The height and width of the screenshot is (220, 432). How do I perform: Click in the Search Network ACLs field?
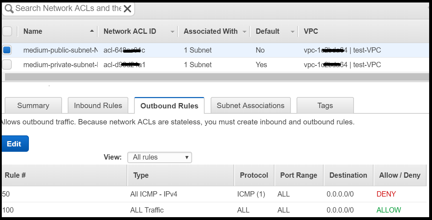(x=68, y=9)
